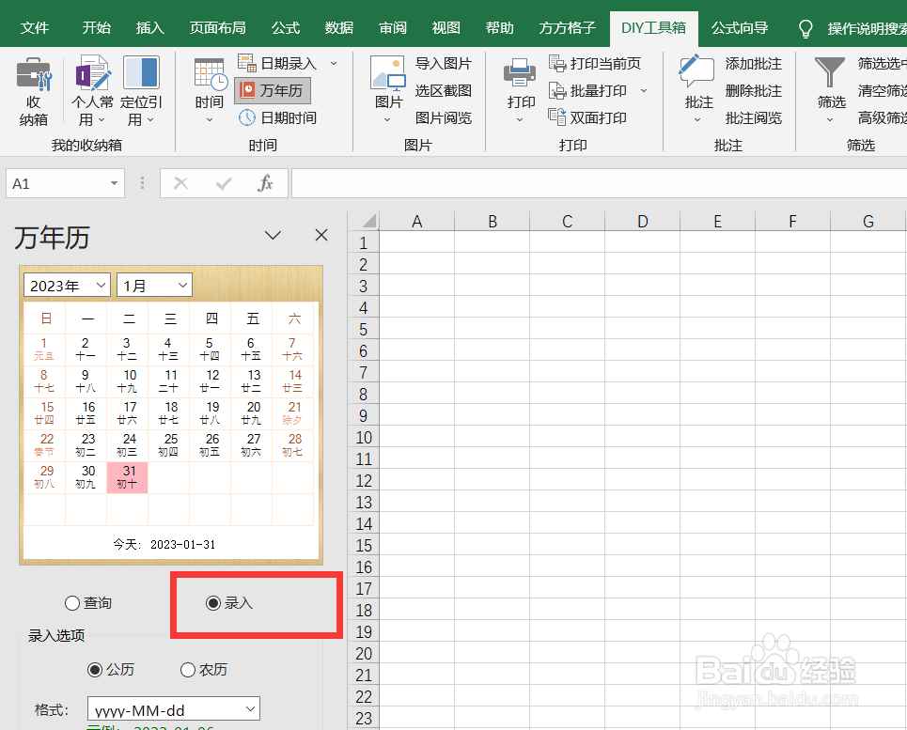
Task: Select row 1 header
Action: point(363,242)
